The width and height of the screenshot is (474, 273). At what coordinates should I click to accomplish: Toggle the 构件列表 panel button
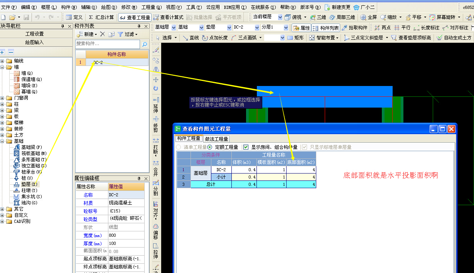tap(326, 28)
